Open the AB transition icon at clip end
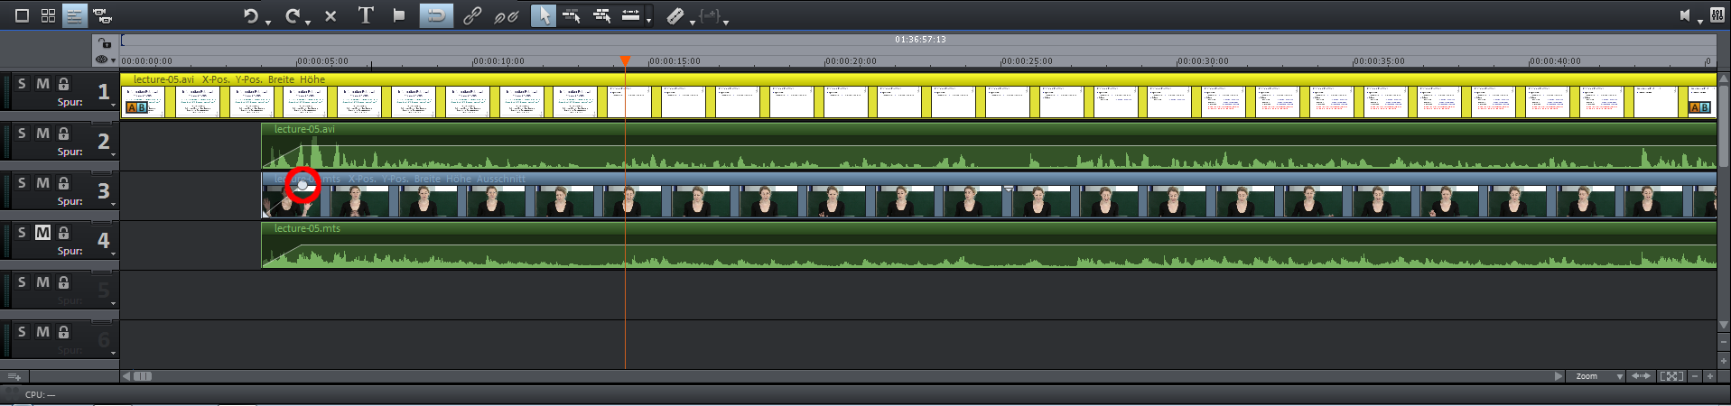The image size is (1731, 406). tap(1699, 107)
